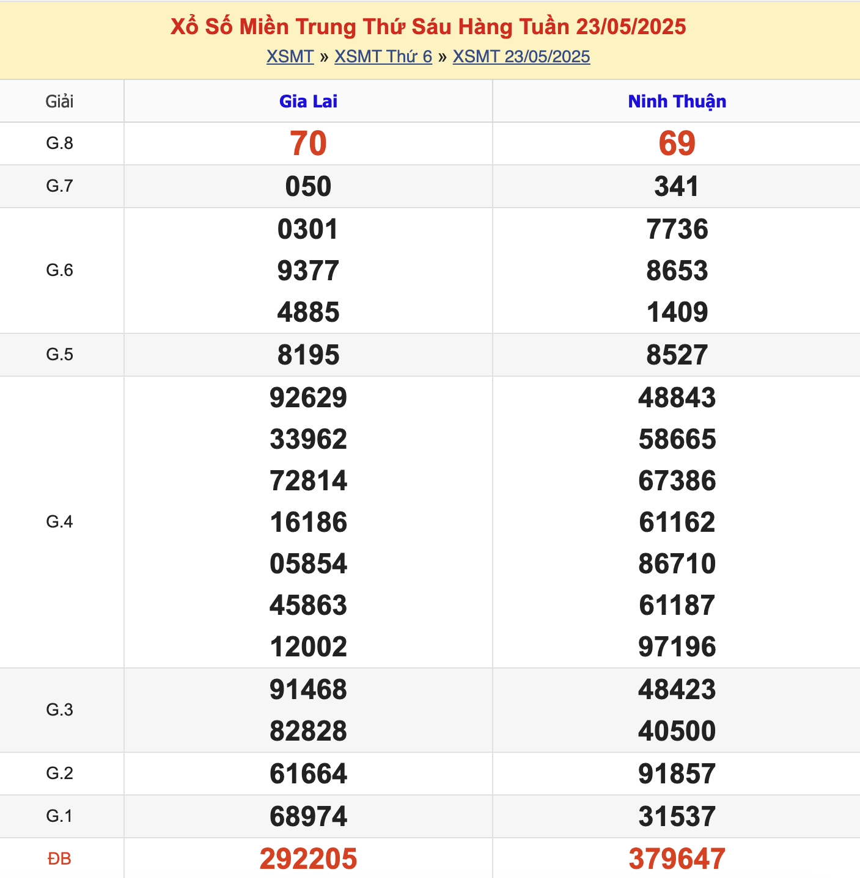Select Ninh Thuận number 8653

(677, 270)
